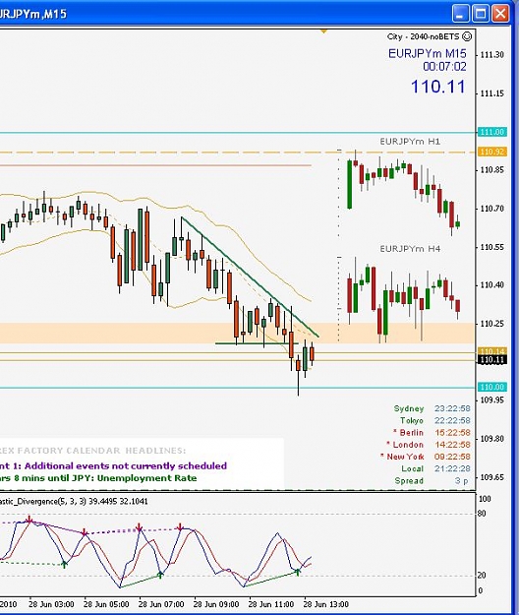Image resolution: width=519 pixels, height=615 pixels.
Task: Click the EURJPYm H4 mini chart label
Action: pos(410,249)
